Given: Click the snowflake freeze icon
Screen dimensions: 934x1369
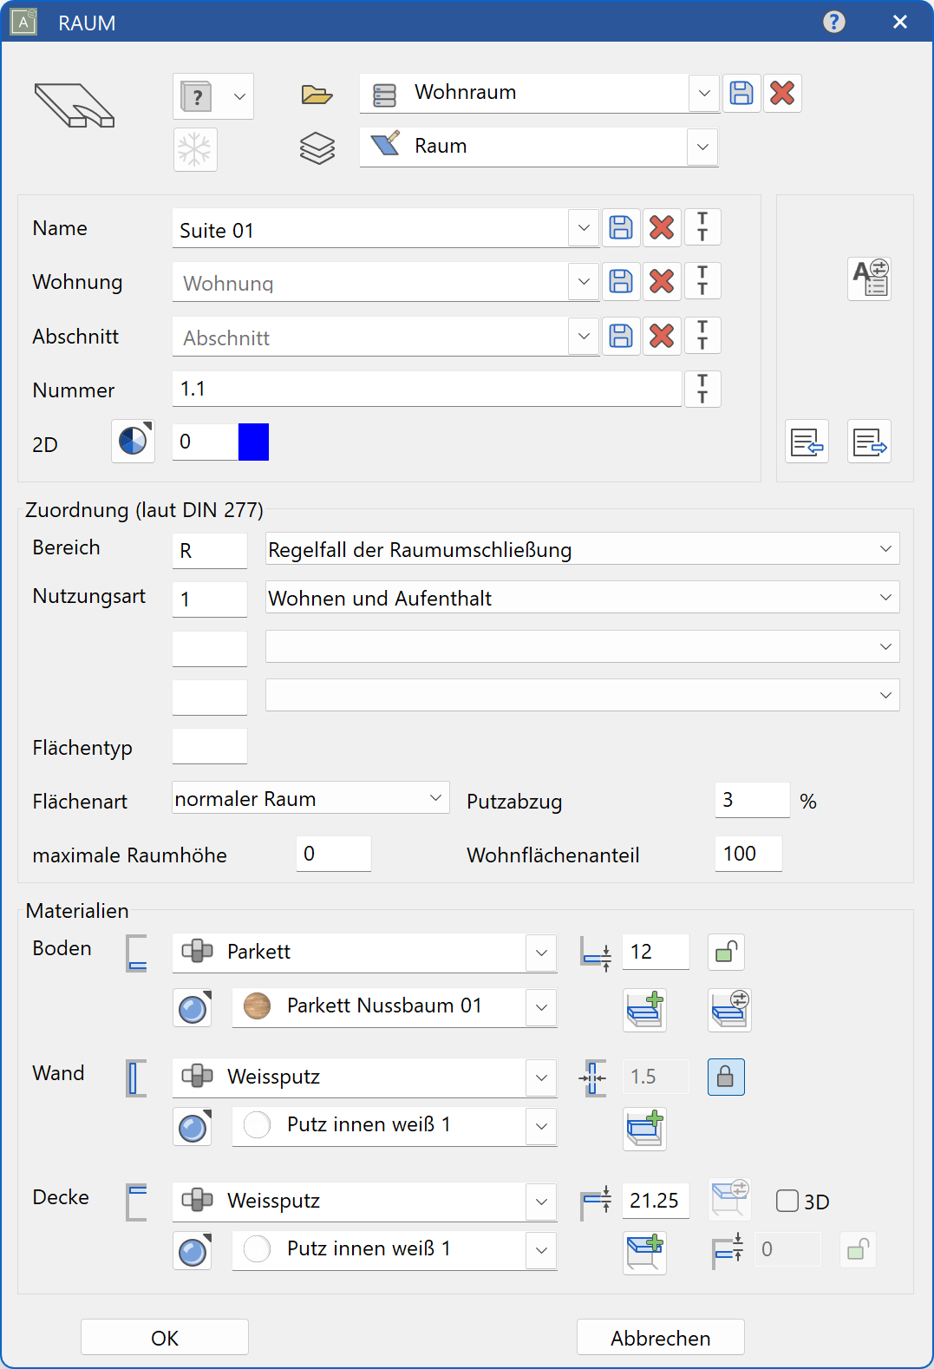Looking at the screenshot, I should click(194, 149).
